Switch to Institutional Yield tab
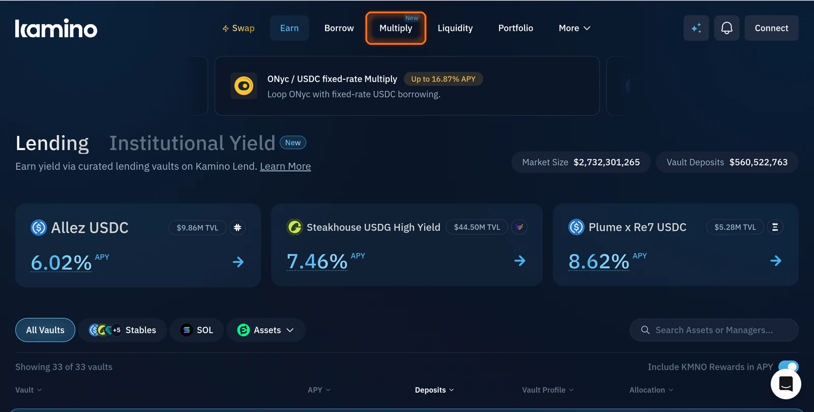Image resolution: width=814 pixels, height=412 pixels. pos(192,143)
